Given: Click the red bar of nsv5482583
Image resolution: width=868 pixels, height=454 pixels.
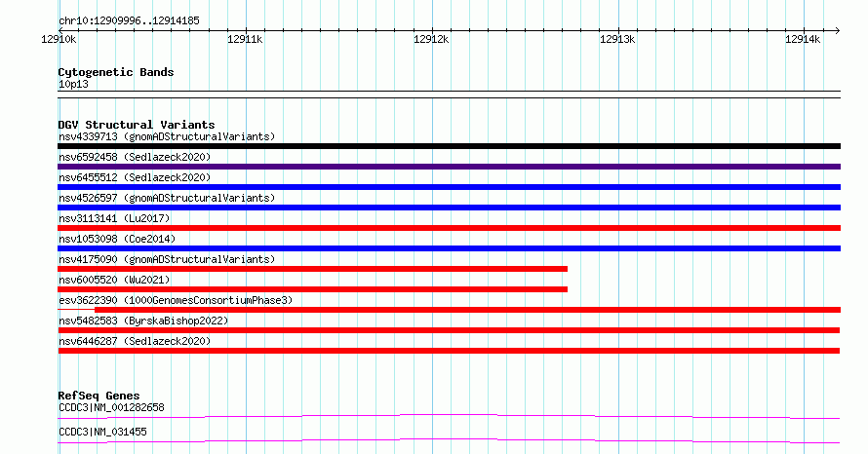Looking at the screenshot, I should (x=449, y=330).
